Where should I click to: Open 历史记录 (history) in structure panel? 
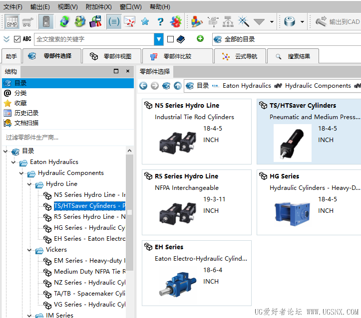coord(26,113)
